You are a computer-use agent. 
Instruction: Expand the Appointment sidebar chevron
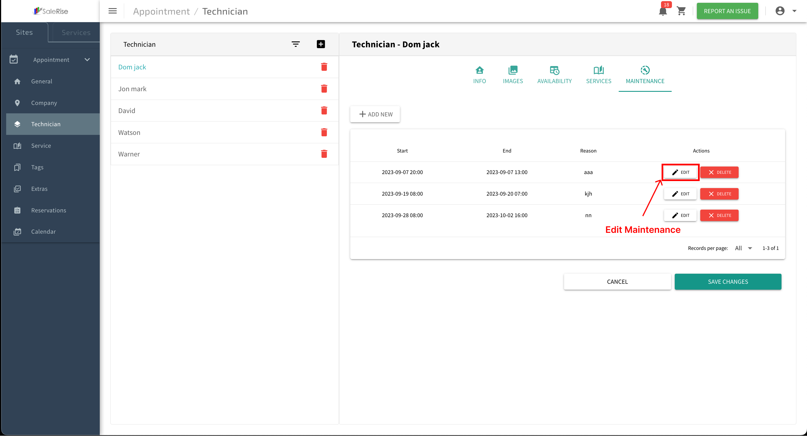[x=87, y=60]
